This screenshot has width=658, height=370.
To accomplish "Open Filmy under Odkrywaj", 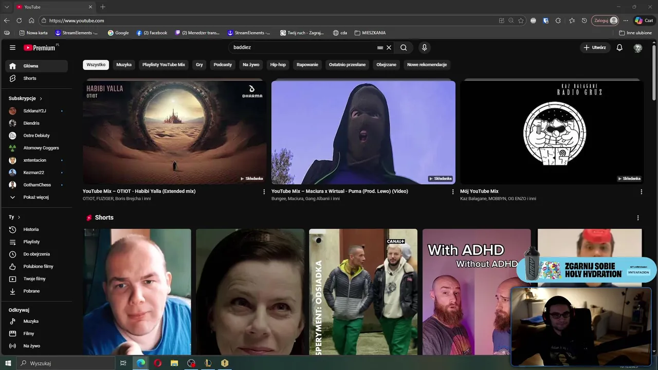I will coord(36,334).
